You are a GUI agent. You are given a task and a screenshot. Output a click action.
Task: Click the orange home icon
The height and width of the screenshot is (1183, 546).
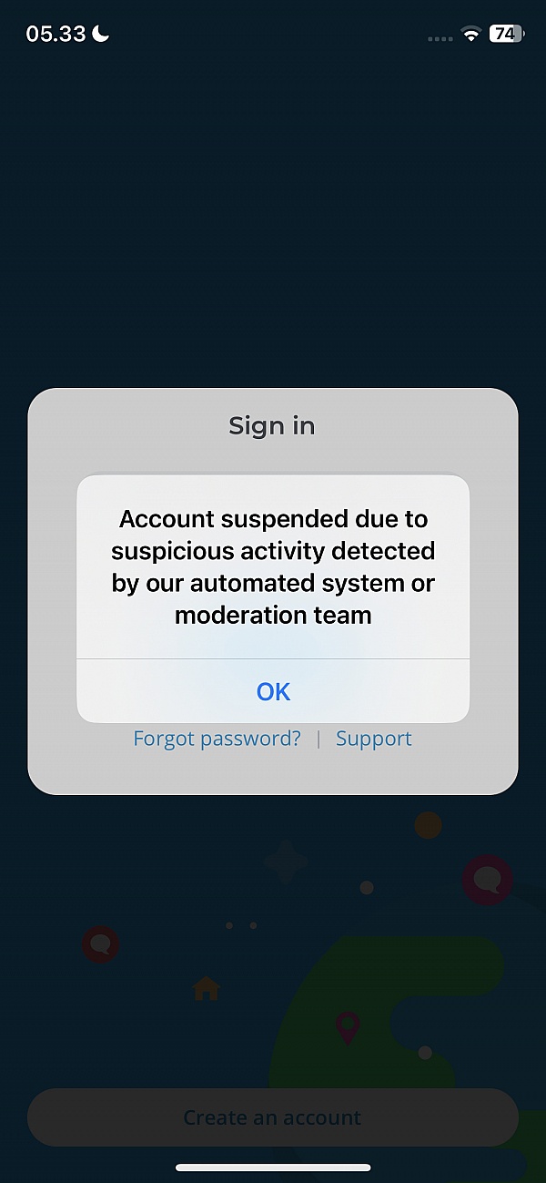[207, 988]
